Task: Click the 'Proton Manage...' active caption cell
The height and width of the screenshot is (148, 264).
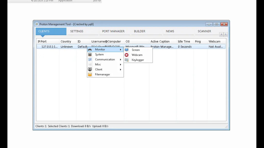Action: coord(162,47)
